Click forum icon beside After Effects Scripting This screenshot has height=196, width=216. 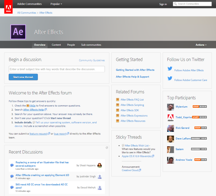[117, 105]
